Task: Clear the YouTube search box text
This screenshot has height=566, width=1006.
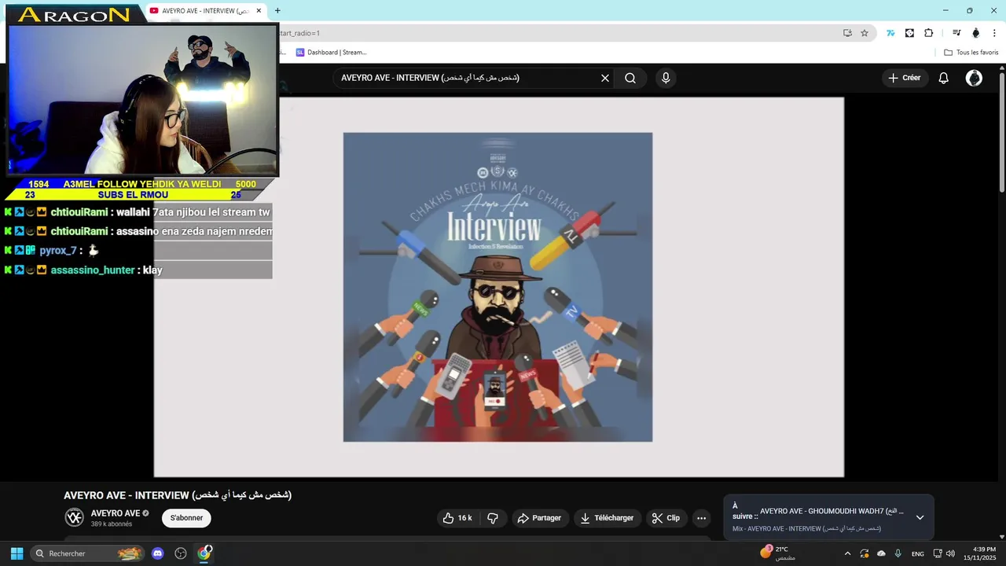Action: tap(605, 78)
